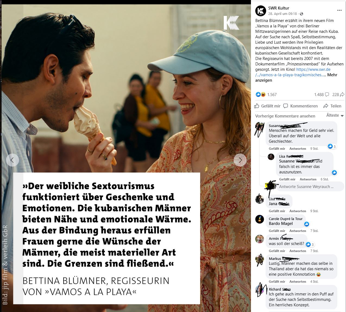Image resolution: width=346 pixels, height=312 pixels.
Task: Open the reaction emojis summary 1.567
Action: 266,94
